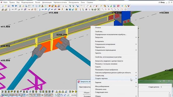Click the blue Redo arrow icon
Viewport: 173px width, 97px height.
point(16,6)
